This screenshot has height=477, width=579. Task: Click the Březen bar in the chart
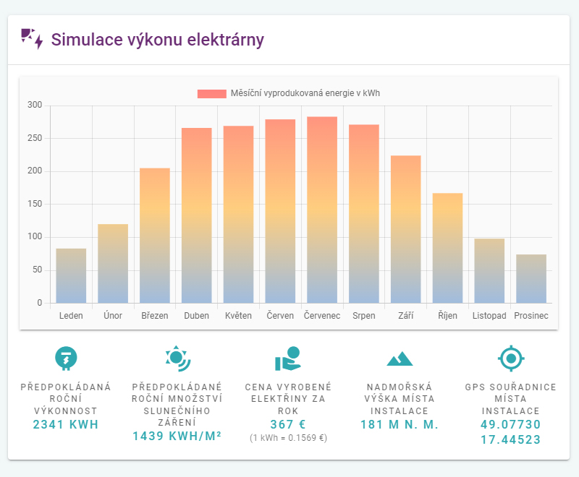pos(155,235)
